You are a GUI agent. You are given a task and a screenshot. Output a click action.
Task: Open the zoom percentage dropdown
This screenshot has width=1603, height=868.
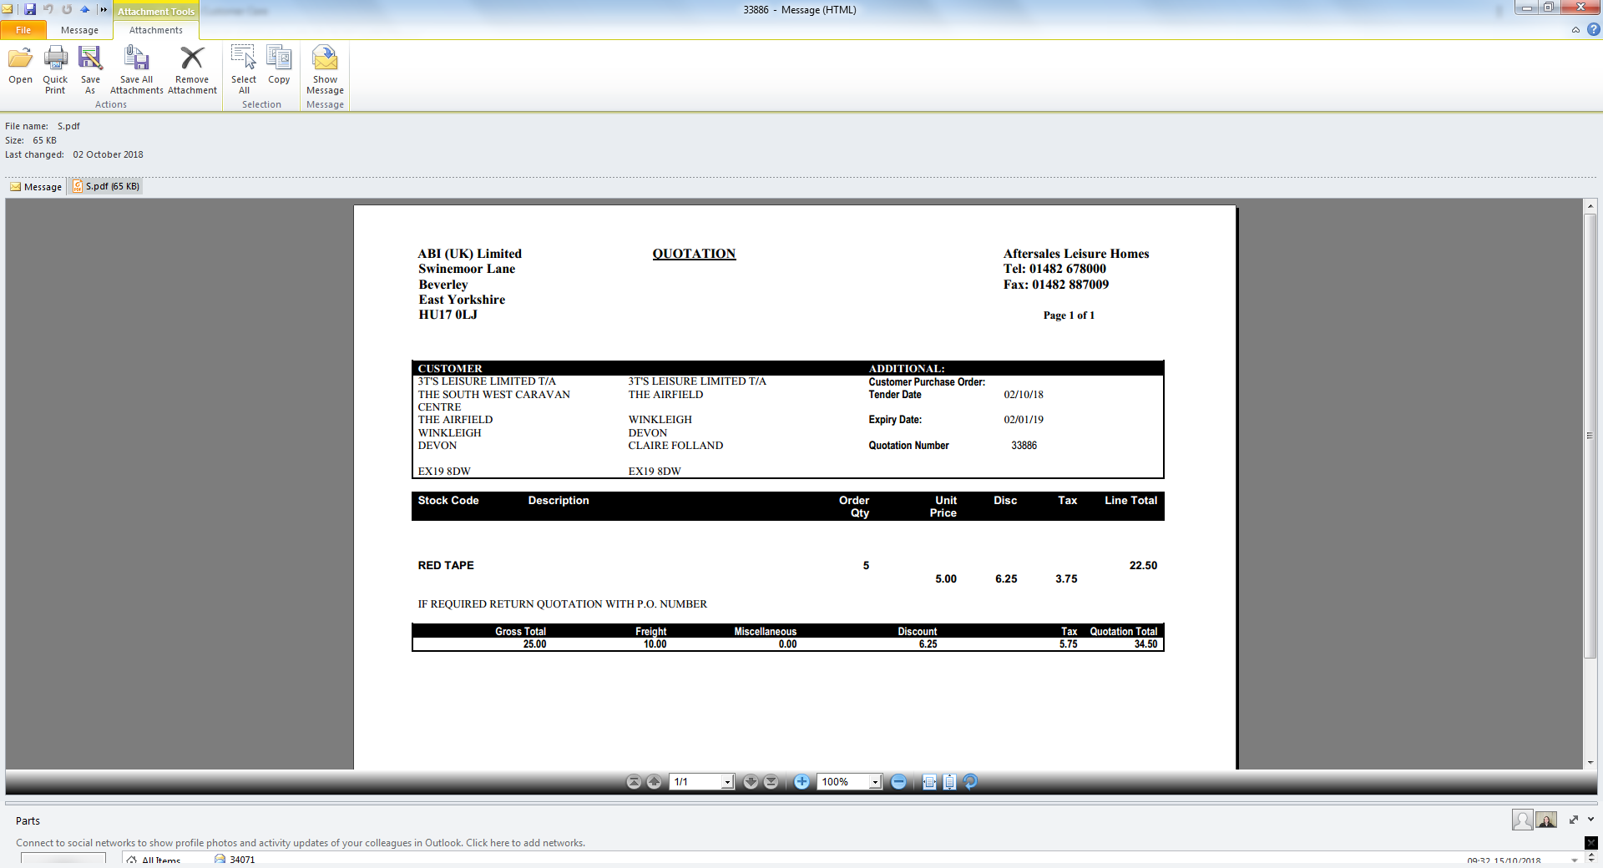(x=874, y=782)
